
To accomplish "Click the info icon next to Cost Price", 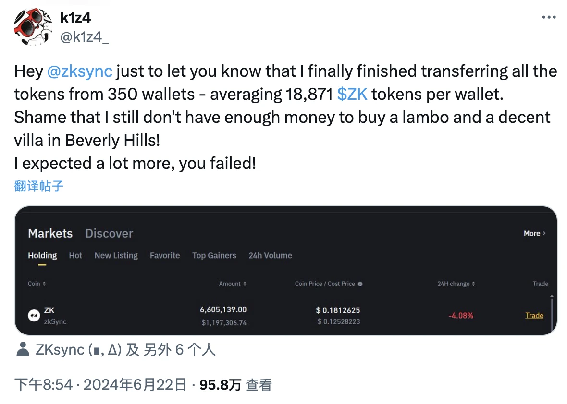I will coord(360,284).
